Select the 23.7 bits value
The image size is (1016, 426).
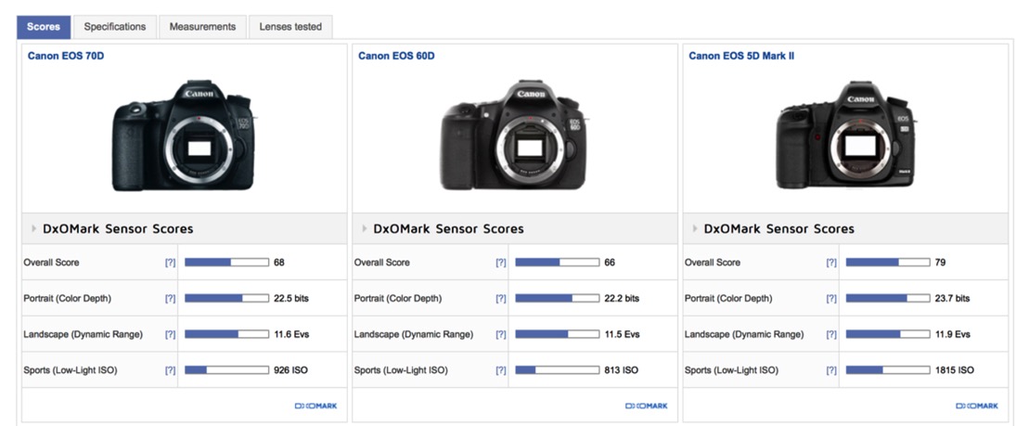pyautogui.click(x=952, y=298)
